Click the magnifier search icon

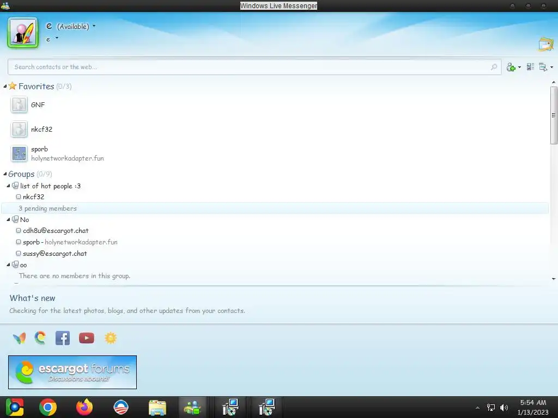494,67
